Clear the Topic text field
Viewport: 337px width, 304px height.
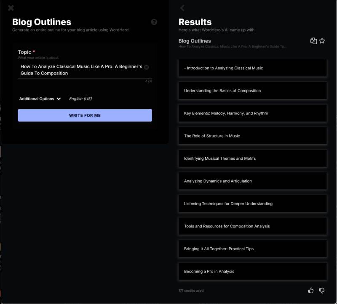point(146,67)
